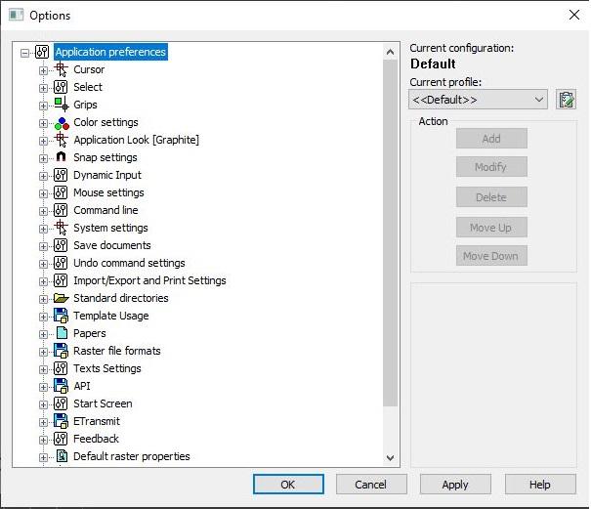
Task: Click the Default raster properties icon
Action: pyautogui.click(x=61, y=456)
